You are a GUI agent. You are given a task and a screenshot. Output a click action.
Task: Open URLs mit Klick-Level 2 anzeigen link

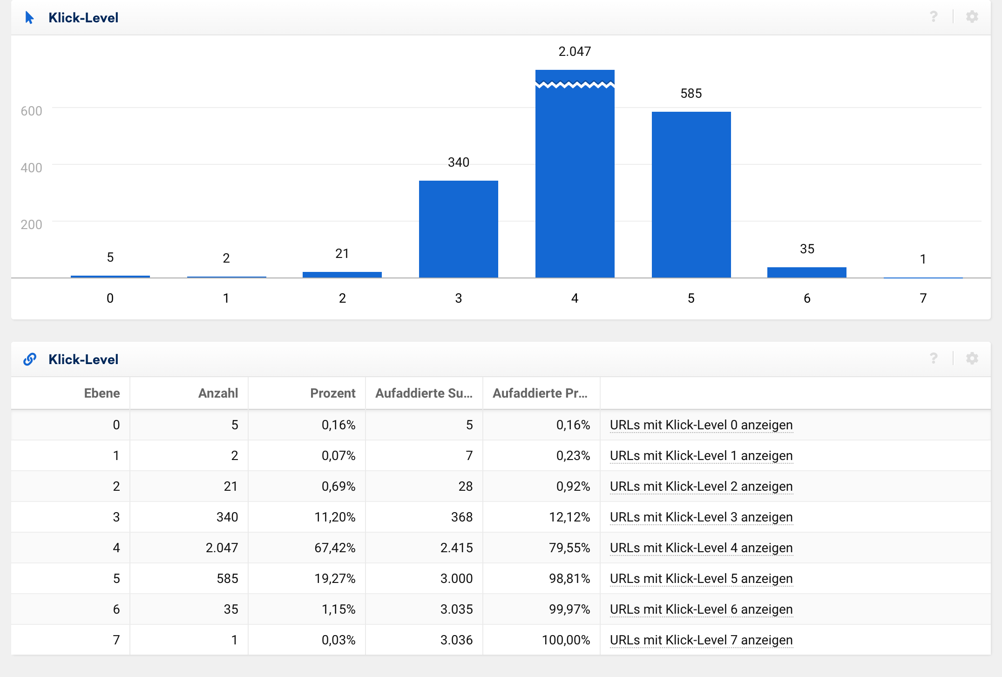pyautogui.click(x=701, y=487)
